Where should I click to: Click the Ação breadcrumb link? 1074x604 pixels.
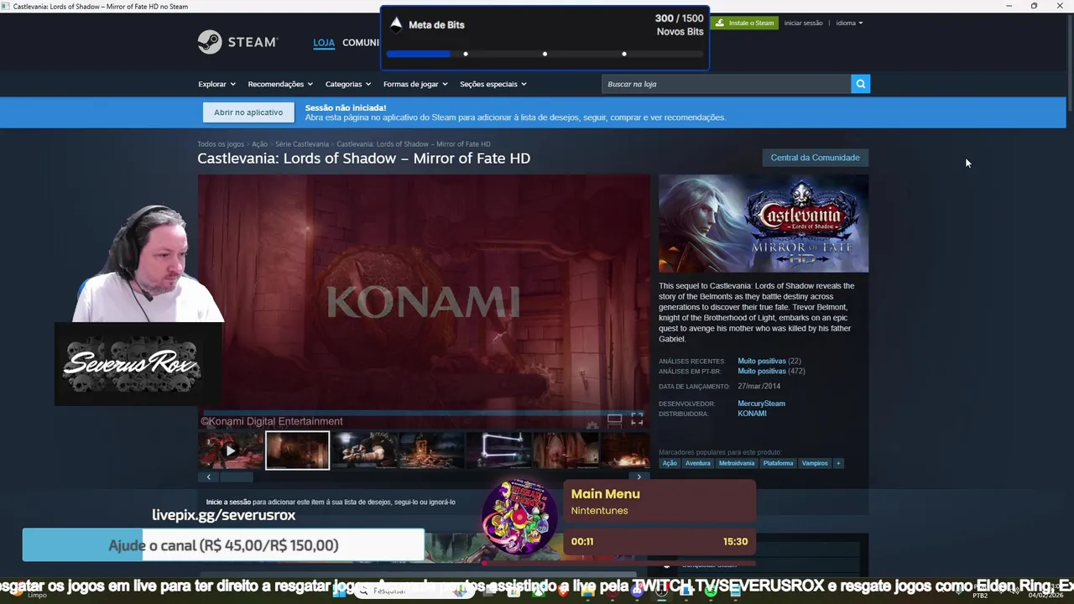point(259,144)
